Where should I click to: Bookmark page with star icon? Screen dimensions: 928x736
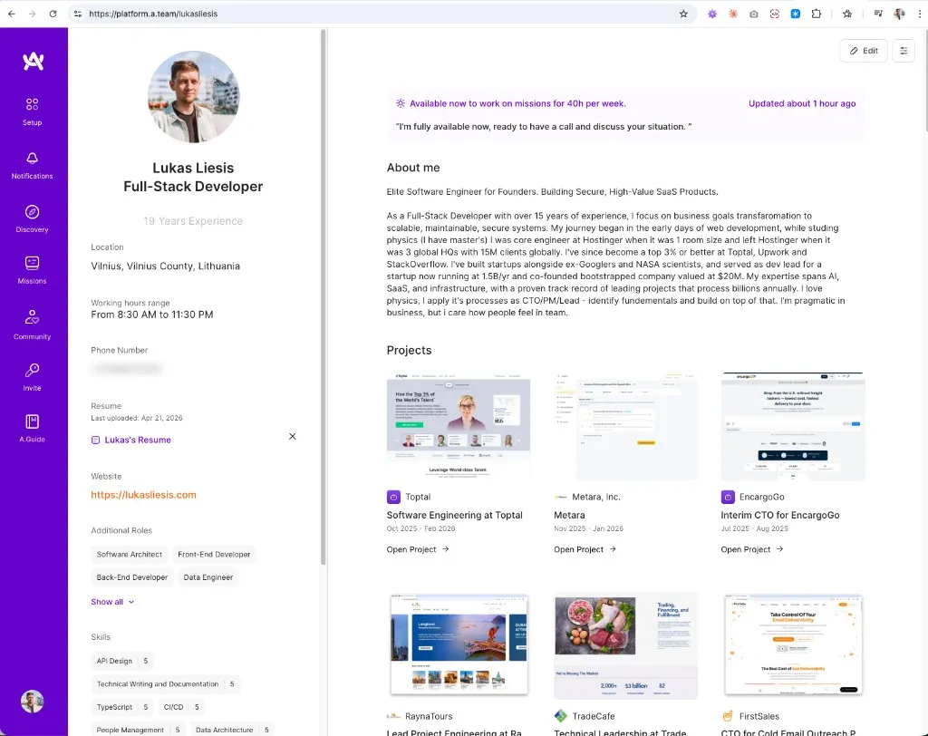coord(683,14)
